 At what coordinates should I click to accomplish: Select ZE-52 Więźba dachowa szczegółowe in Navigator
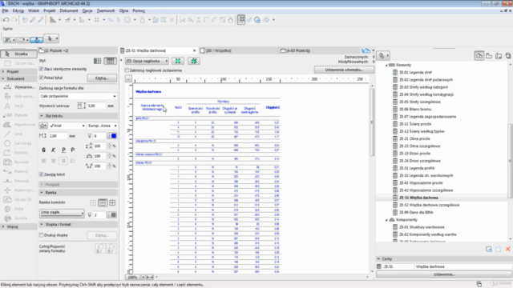point(429,206)
